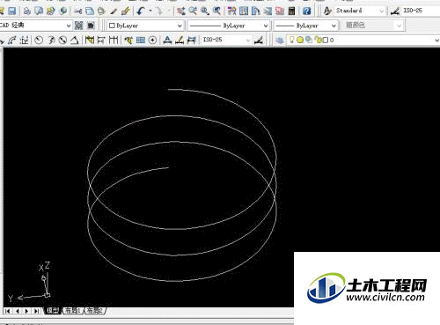Open the Undo history dropdown arrow

click(x=150, y=11)
